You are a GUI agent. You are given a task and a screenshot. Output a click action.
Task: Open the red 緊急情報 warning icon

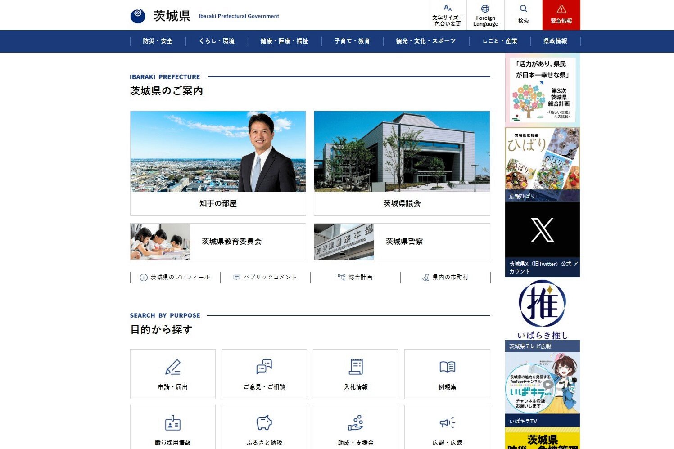[561, 9]
